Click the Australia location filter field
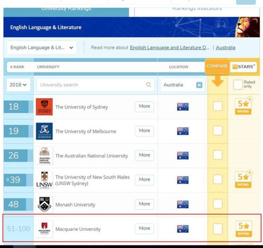 click(x=182, y=85)
